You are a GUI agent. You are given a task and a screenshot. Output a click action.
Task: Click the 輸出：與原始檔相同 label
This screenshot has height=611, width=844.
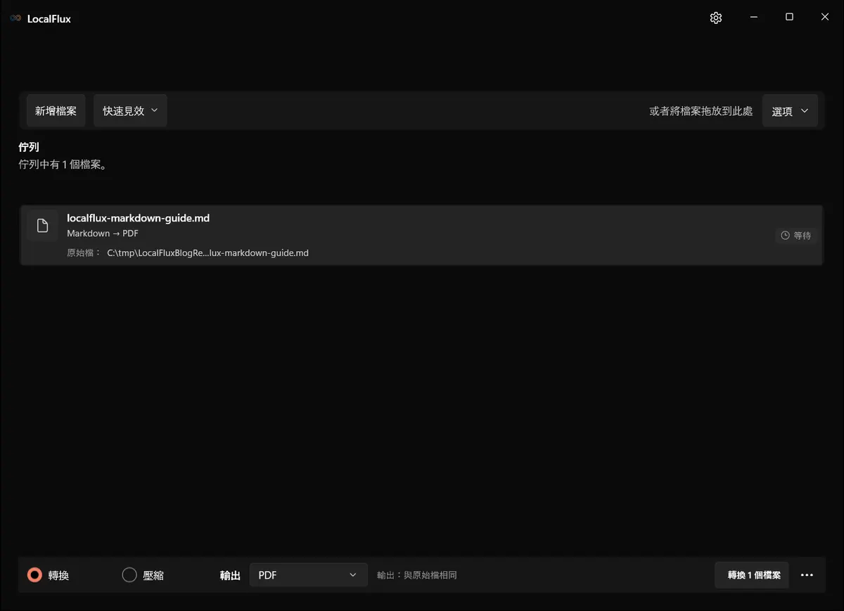point(417,575)
